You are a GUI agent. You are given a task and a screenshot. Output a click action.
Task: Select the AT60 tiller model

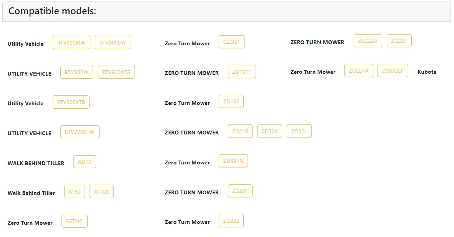point(75,192)
